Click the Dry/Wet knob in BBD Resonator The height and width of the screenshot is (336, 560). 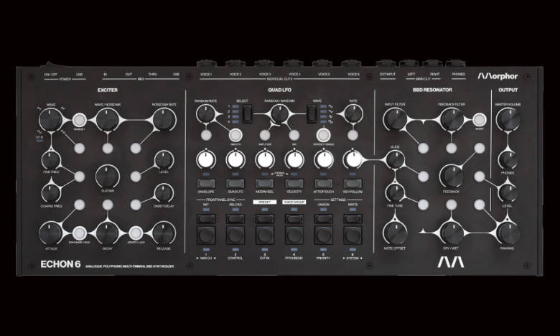[x=452, y=232]
